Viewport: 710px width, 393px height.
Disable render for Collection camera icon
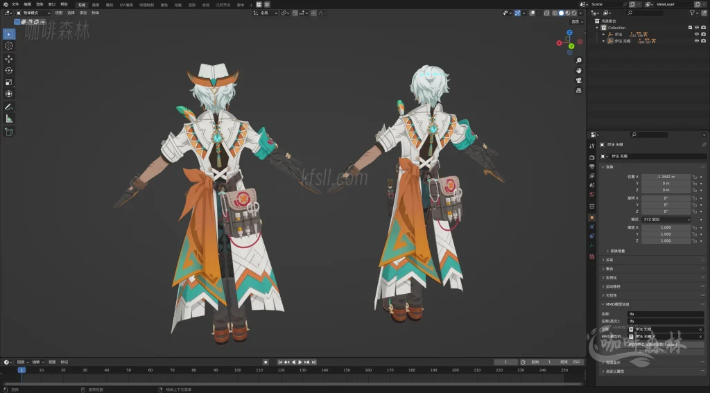703,28
